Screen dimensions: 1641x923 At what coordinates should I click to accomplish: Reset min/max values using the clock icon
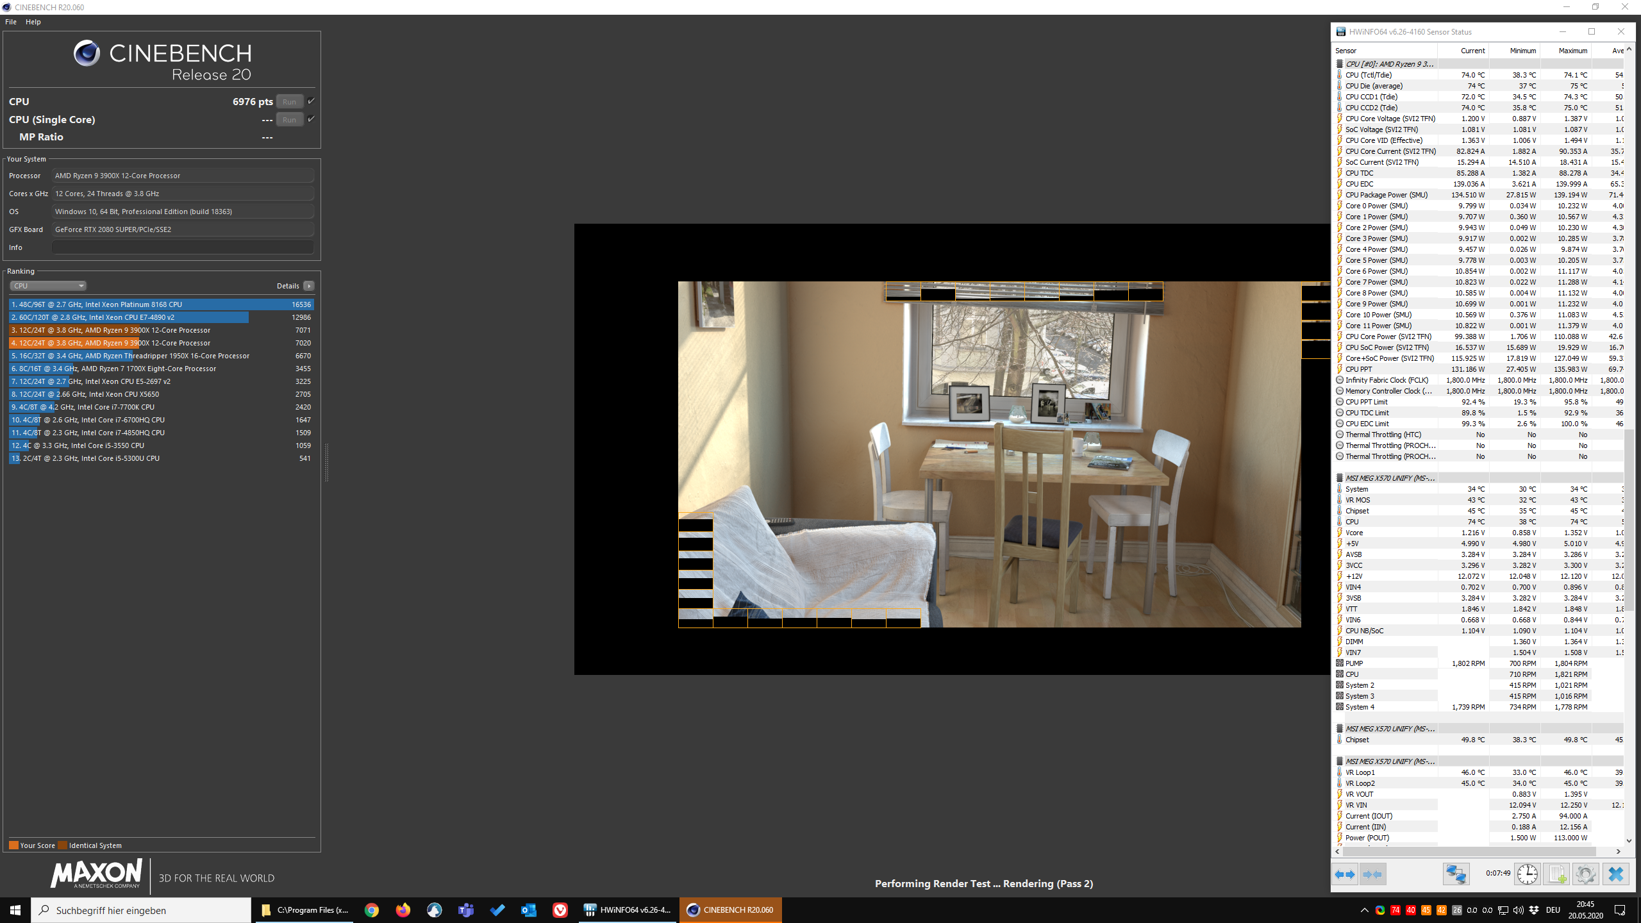(x=1528, y=874)
